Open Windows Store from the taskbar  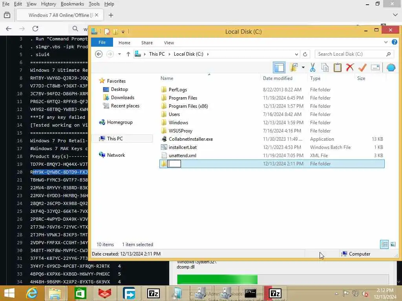click(80, 293)
